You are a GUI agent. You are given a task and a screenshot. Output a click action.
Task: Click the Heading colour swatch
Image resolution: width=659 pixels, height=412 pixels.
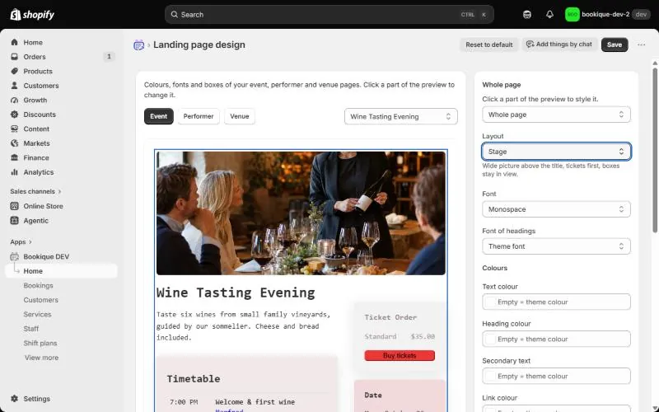[x=490, y=339]
